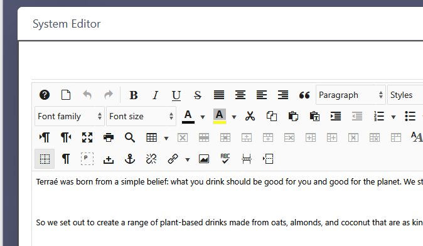Click the Delete table icon
The image size is (423, 246).
click(183, 137)
